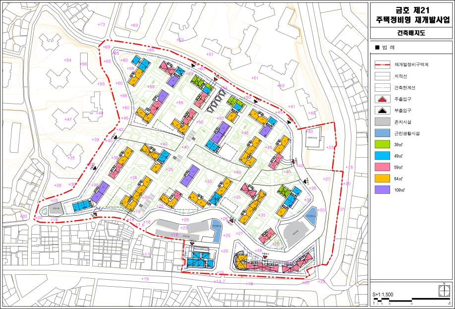This screenshot has width=455, height=309.
Task: Click the S=1:1,500 scale text
Action: coord(383,294)
